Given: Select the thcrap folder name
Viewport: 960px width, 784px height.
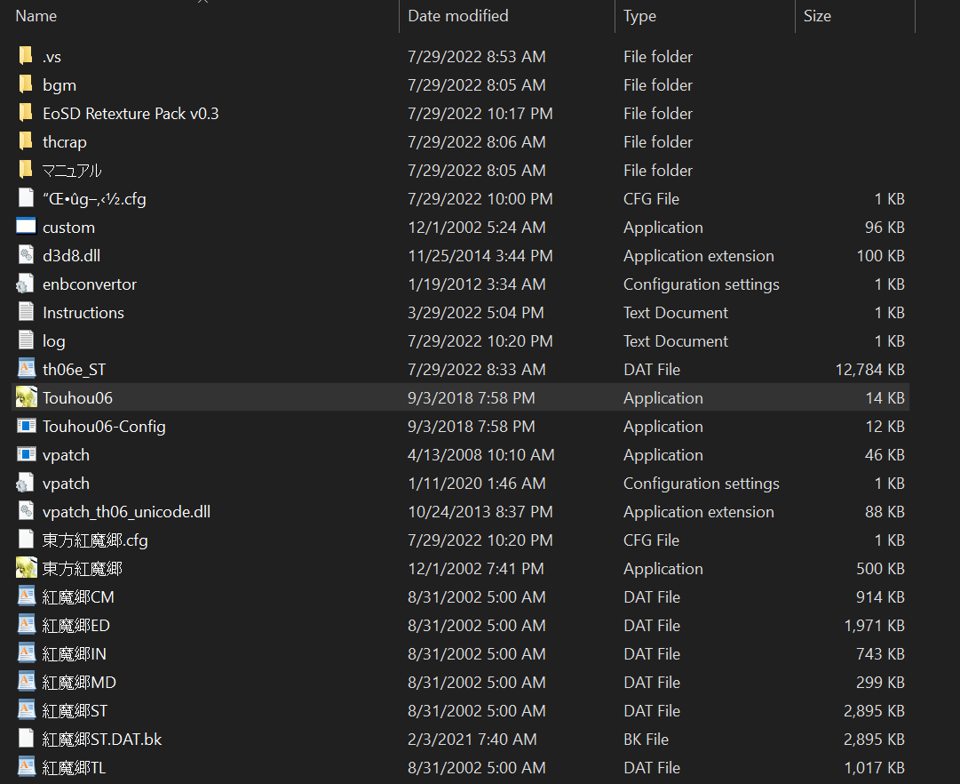Looking at the screenshot, I should 64,142.
